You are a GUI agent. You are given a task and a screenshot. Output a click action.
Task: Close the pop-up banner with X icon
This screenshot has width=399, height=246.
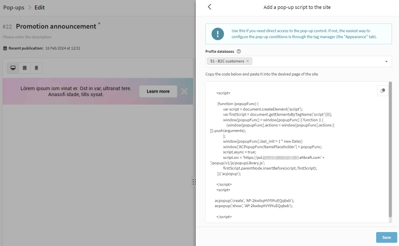pos(184,91)
